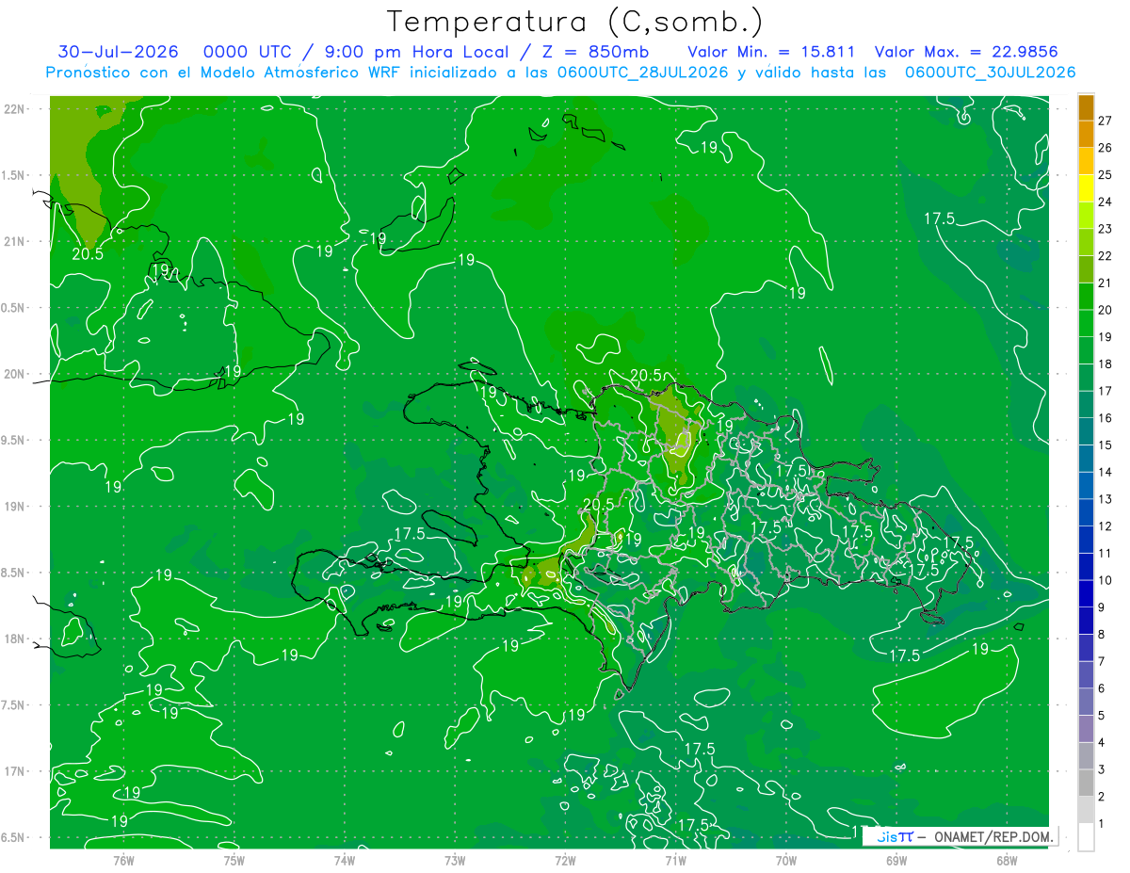The image size is (1130, 873).
Task: Click "Pronóstico con el Modelo Atmósferico WRF" text
Action: (x=225, y=73)
